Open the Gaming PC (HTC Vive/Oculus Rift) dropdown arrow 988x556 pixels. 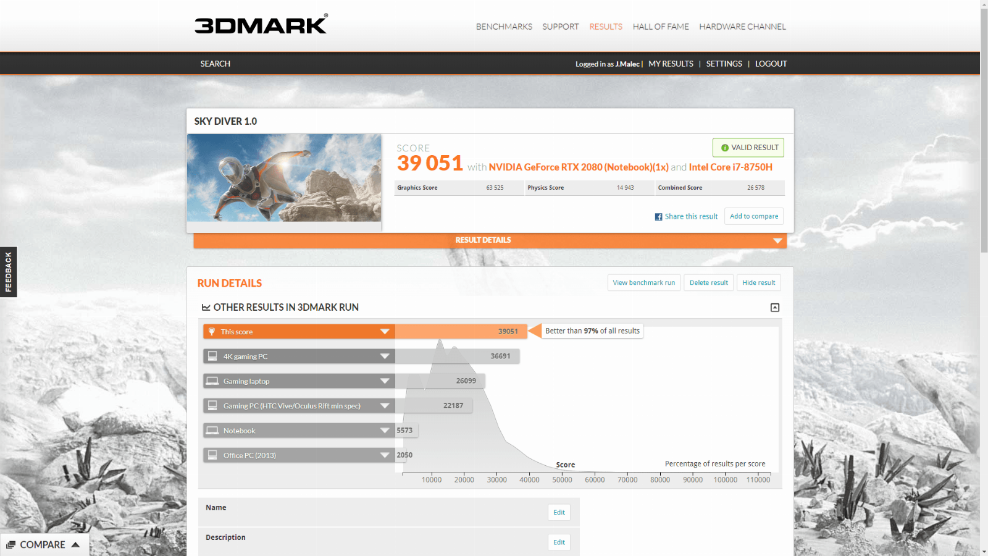[385, 406]
